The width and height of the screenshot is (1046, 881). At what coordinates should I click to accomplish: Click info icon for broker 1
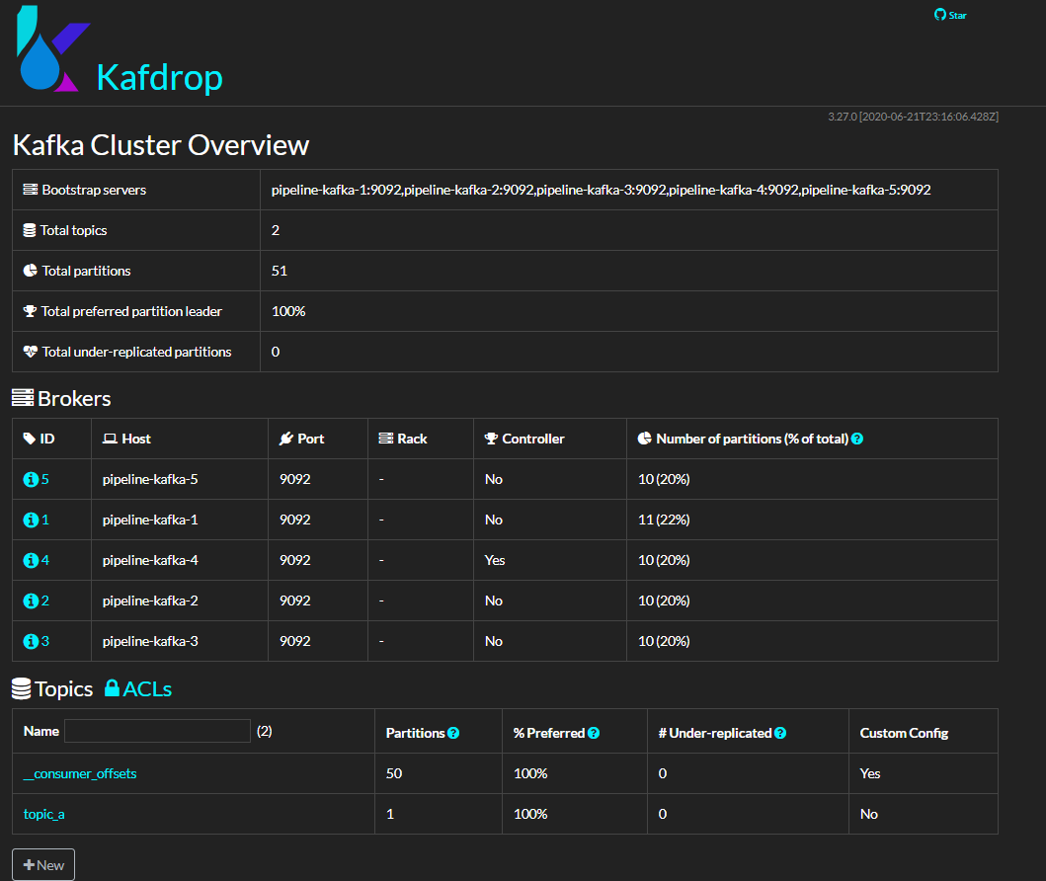coord(31,521)
